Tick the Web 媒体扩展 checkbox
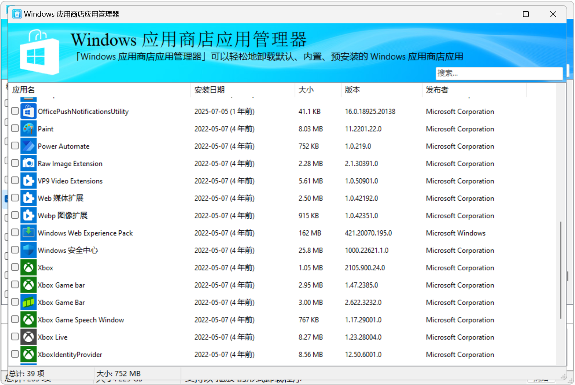Viewport: 575px width, 385px height. click(15, 198)
